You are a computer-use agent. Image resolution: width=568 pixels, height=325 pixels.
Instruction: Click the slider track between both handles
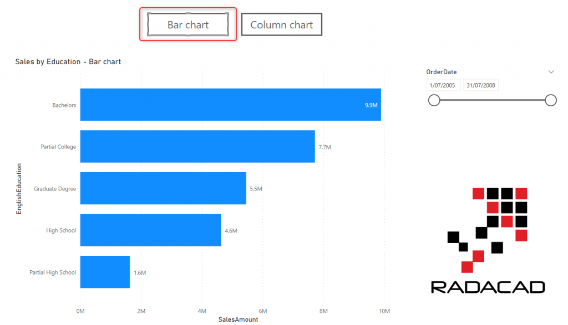pyautogui.click(x=493, y=100)
